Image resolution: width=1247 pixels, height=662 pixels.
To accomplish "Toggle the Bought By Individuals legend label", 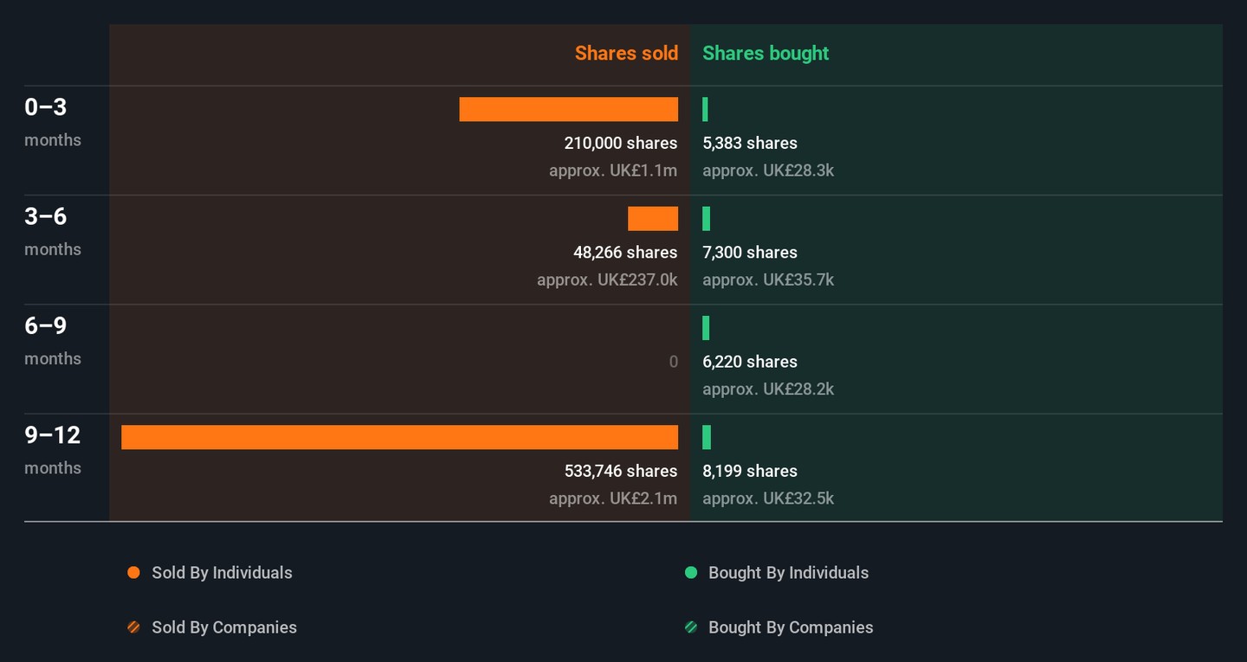I will (x=788, y=573).
